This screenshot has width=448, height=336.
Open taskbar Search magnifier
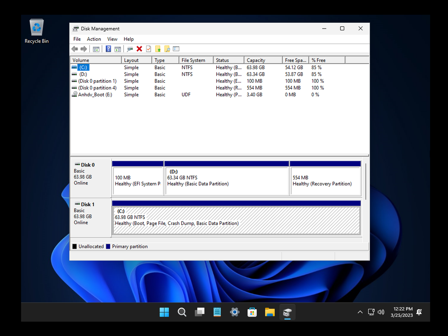click(182, 312)
